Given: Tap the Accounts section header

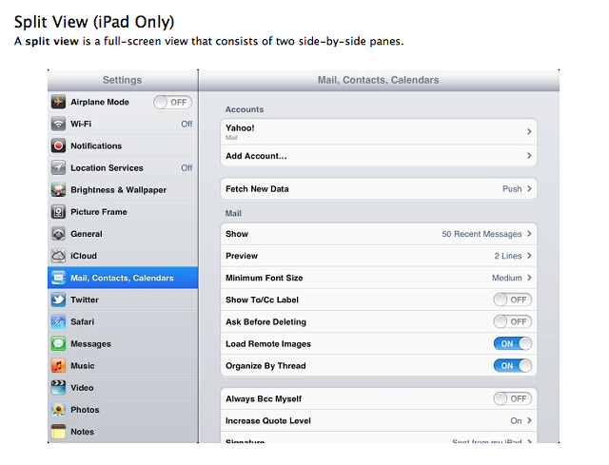Looking at the screenshot, I should click(x=245, y=109).
